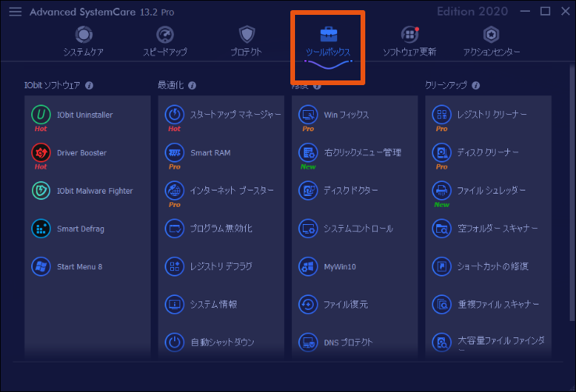This screenshot has height=392, width=576.
Task: Launch Driver Booster icon
Action: click(x=41, y=152)
